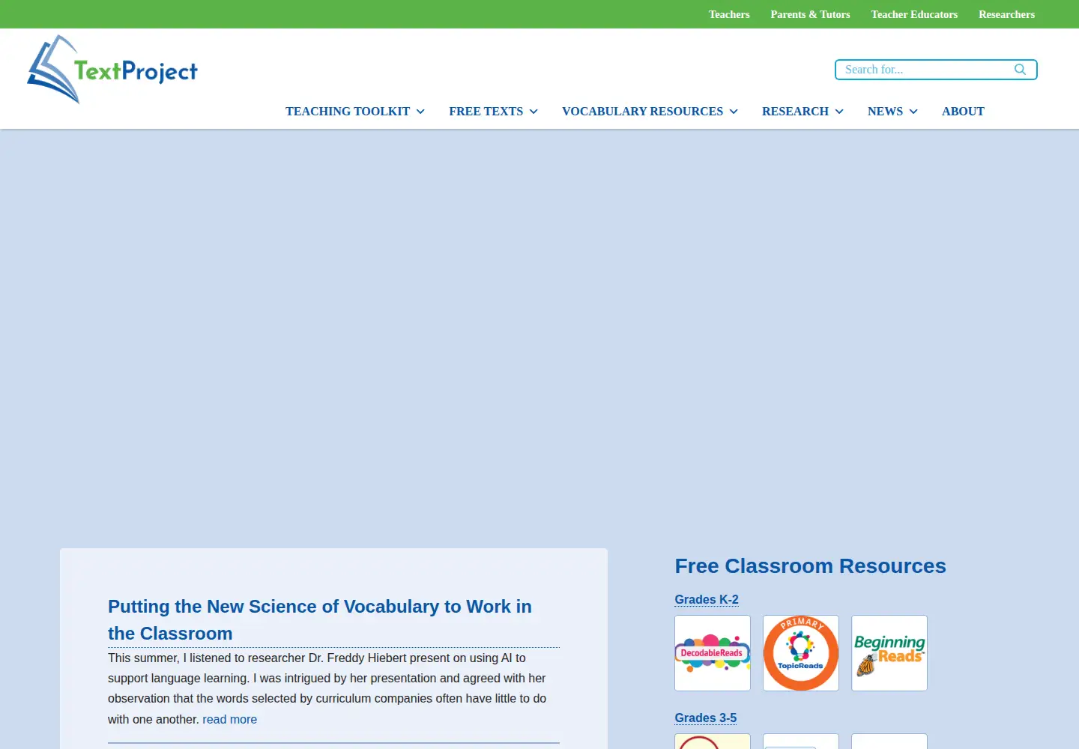Screen dimensions: 1079x749
Task: Open the Teacher Educators link
Action: click(x=914, y=14)
